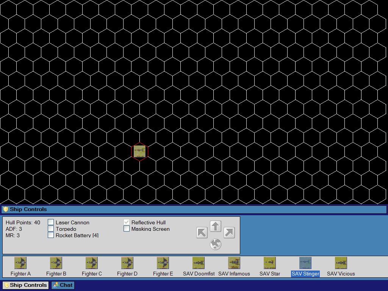Switch to the Ship Controls bottom tab
The height and width of the screenshot is (291, 388).
pos(25,285)
